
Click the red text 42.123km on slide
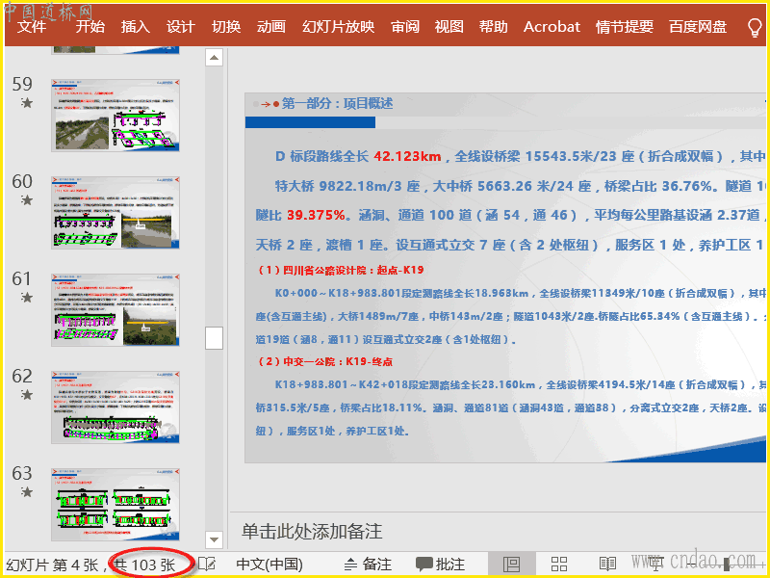tap(407, 156)
